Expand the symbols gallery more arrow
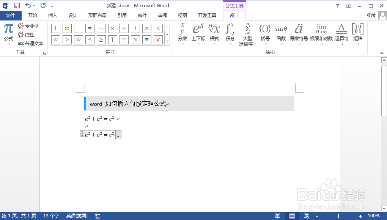Viewport: 387px width, 220px height. (x=167, y=42)
